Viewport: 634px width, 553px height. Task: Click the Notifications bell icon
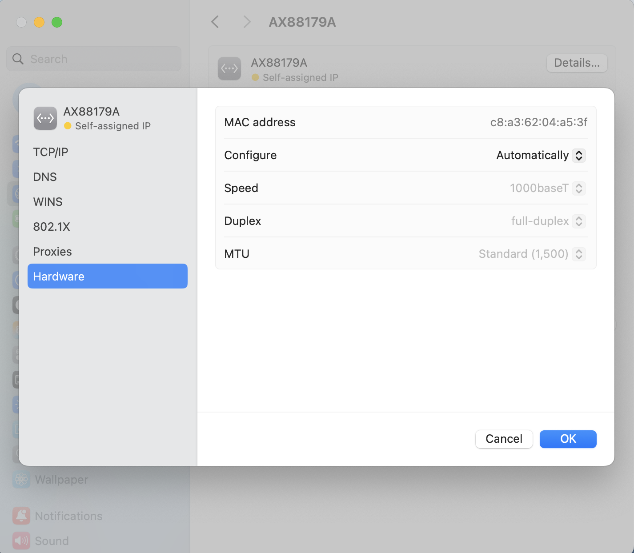point(21,516)
